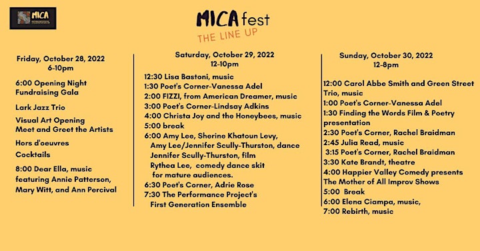
Task: Click the MICAfest title heading
Action: pos(233,19)
